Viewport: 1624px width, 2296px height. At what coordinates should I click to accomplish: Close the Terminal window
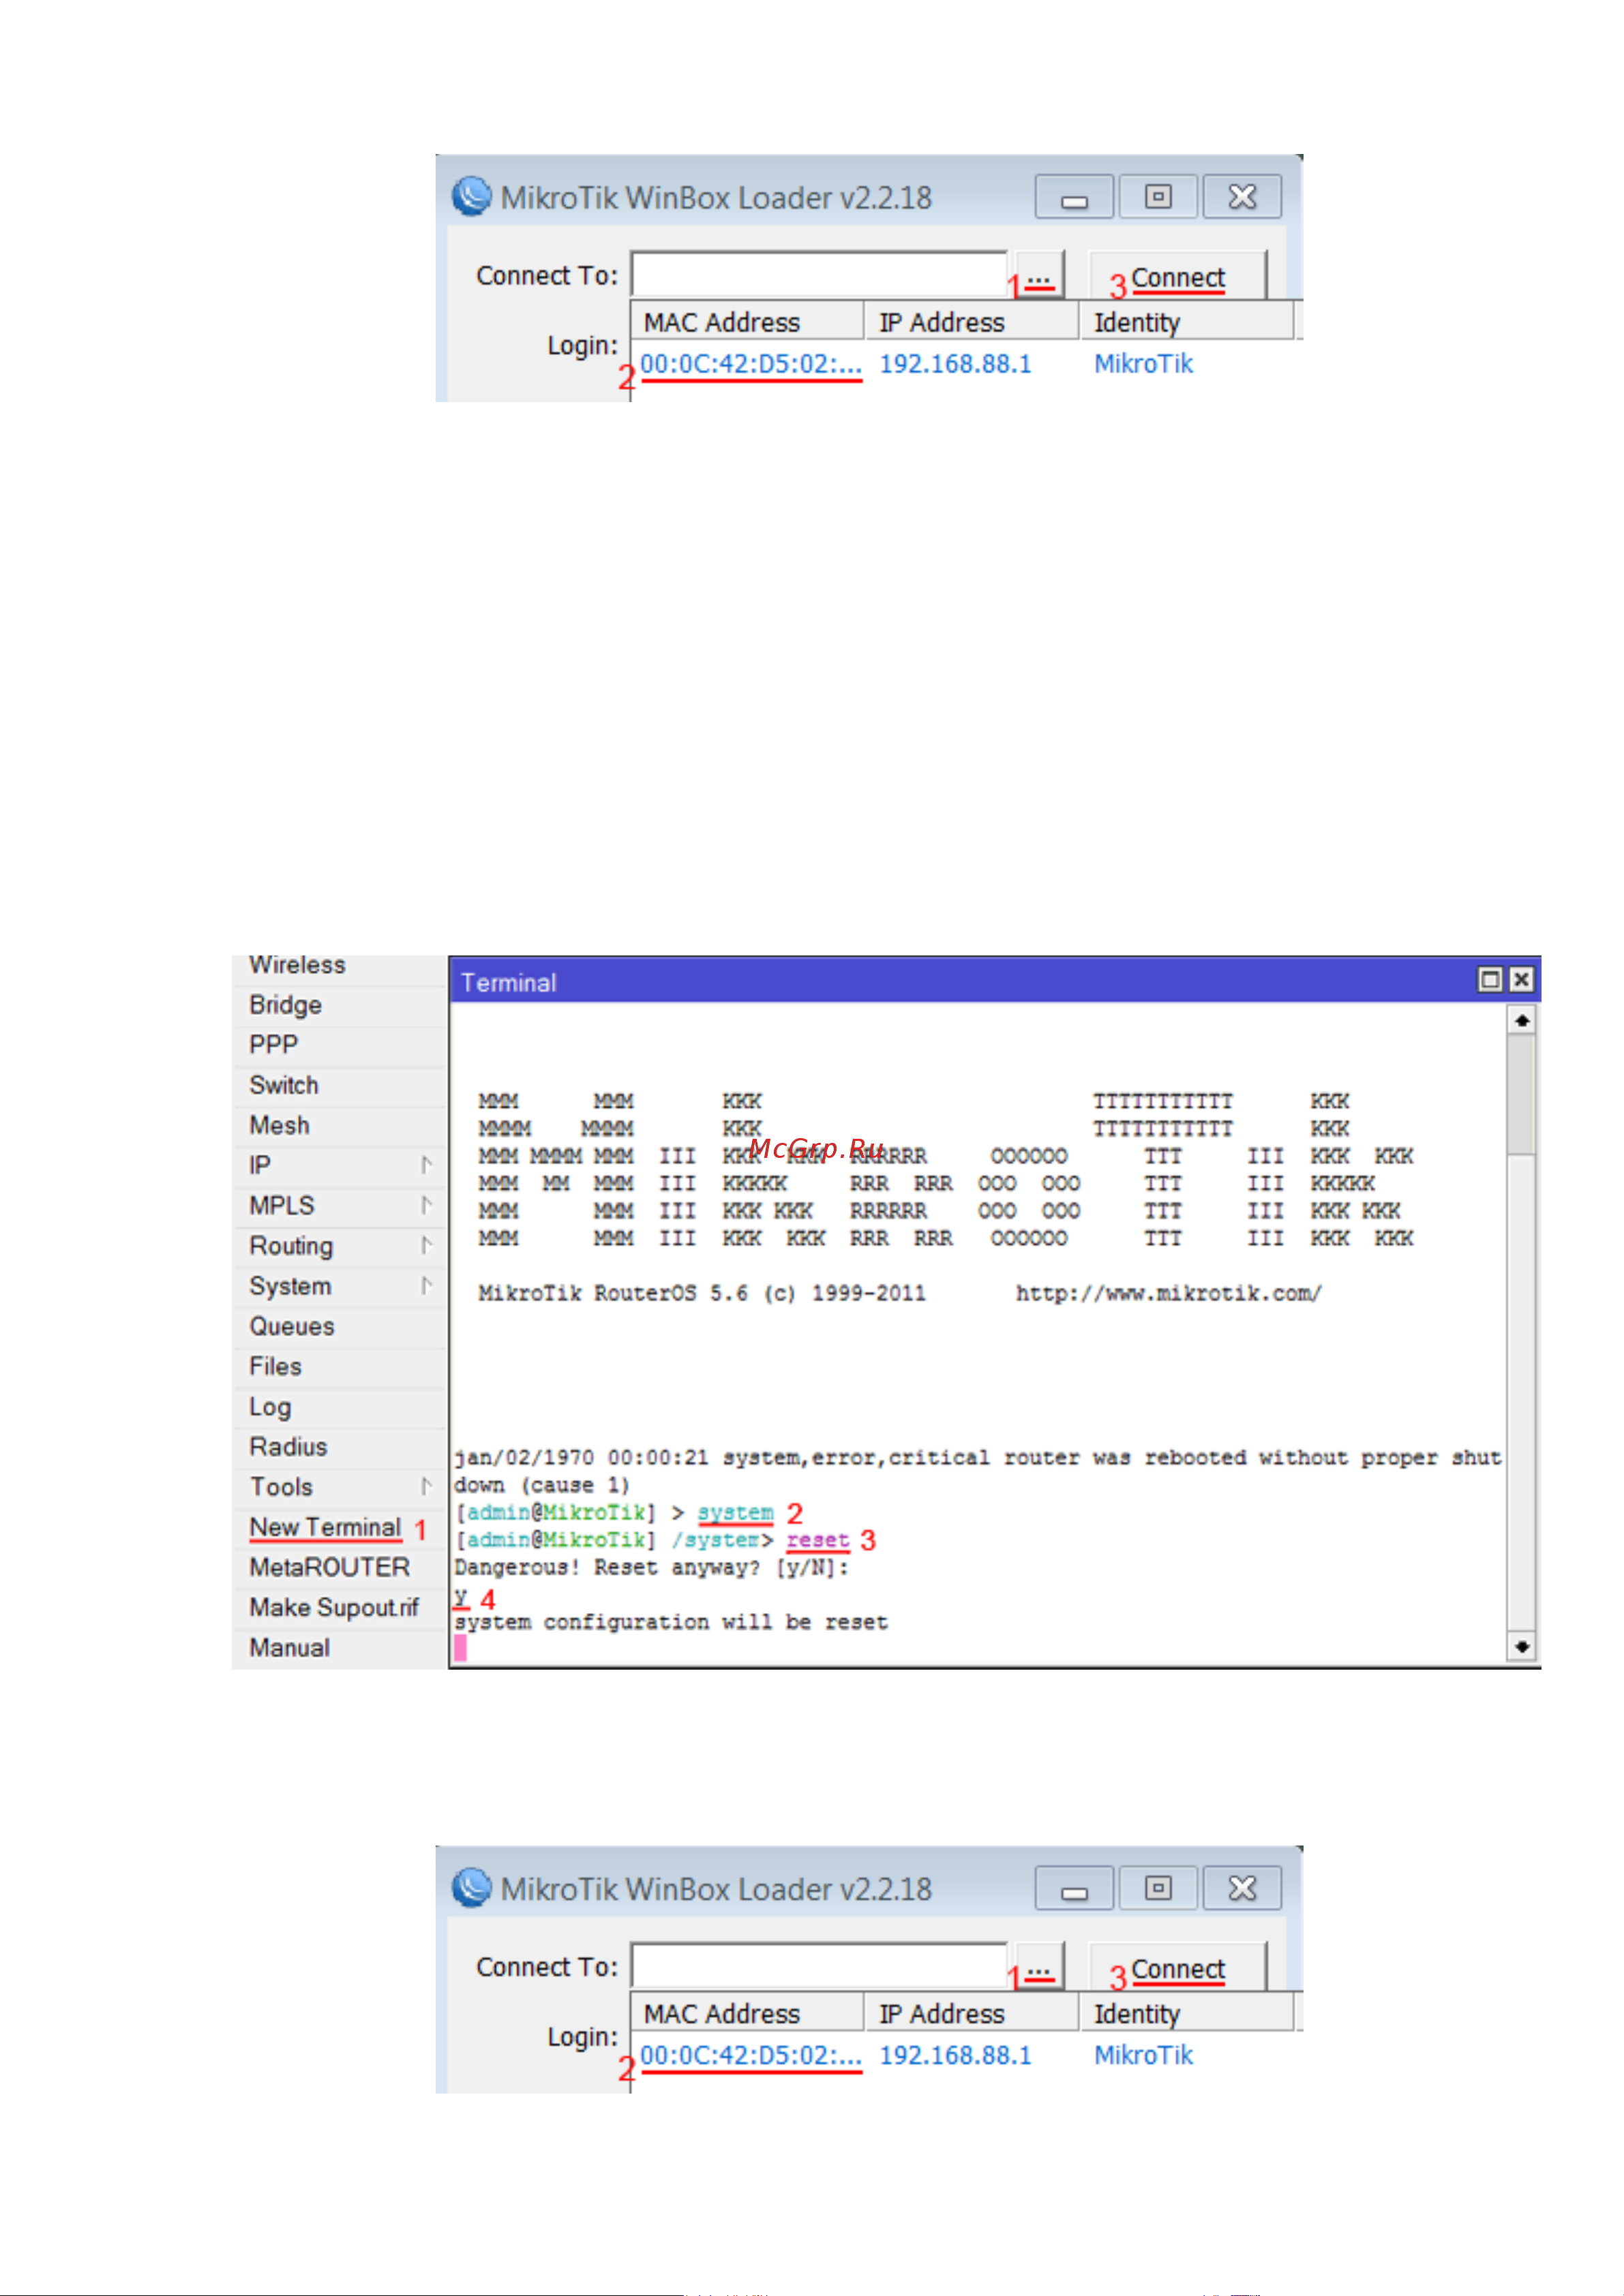tap(1521, 980)
